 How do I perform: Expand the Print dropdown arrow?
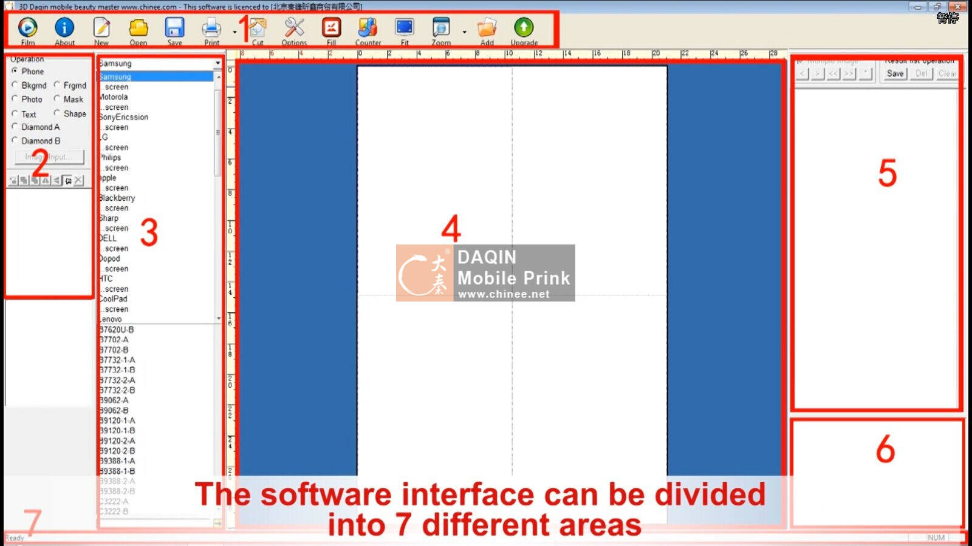(x=234, y=32)
